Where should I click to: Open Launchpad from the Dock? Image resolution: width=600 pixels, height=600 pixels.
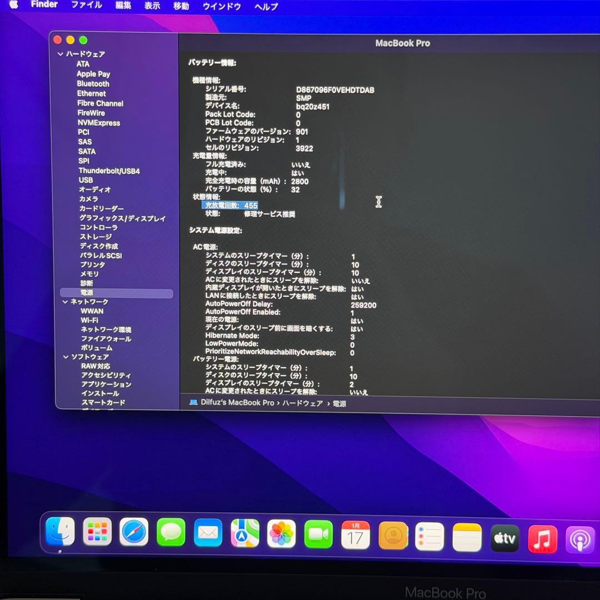(x=97, y=534)
